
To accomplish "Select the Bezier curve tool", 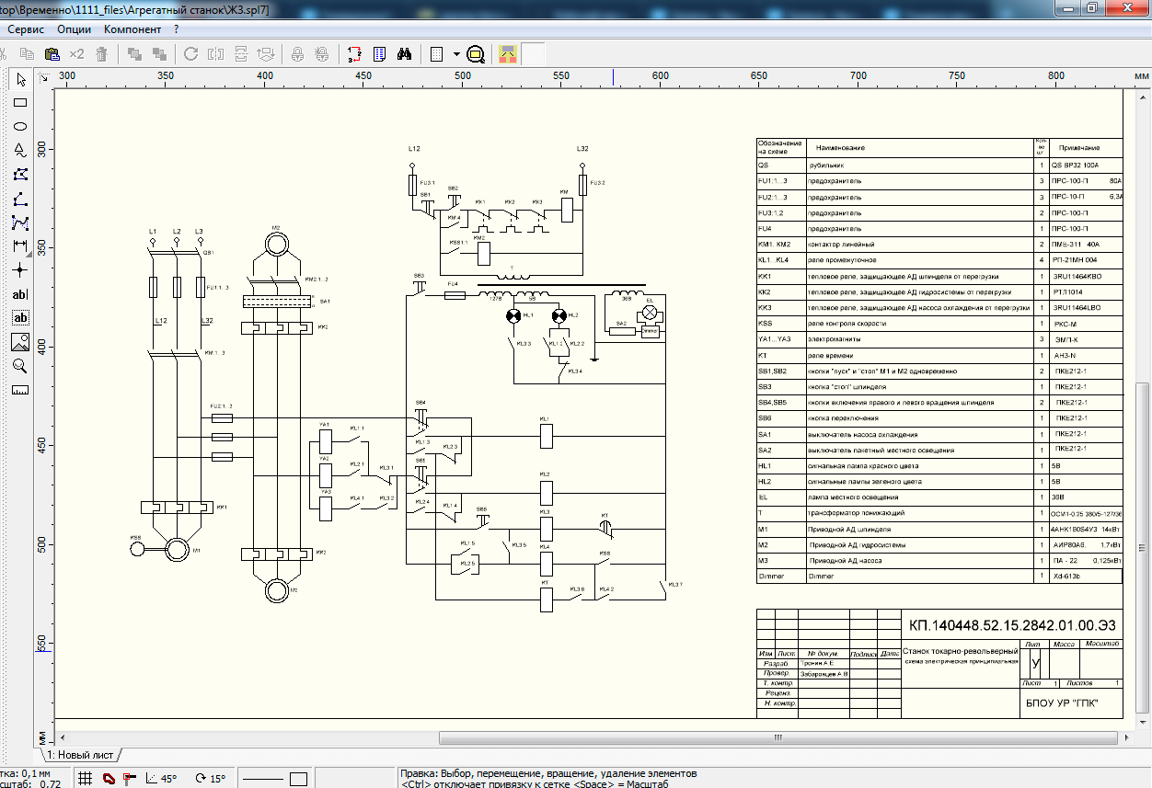I will 19,223.
